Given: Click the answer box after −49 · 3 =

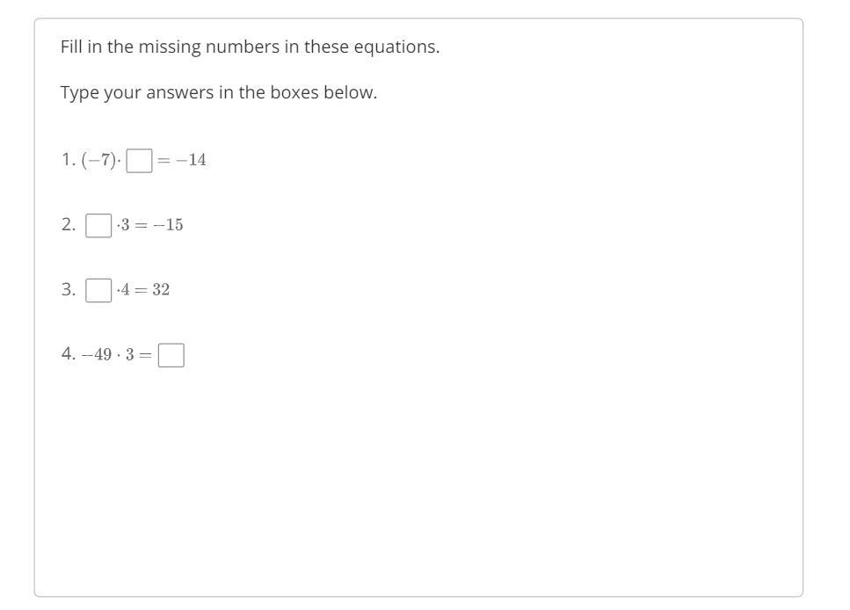Looking at the screenshot, I should (x=171, y=355).
